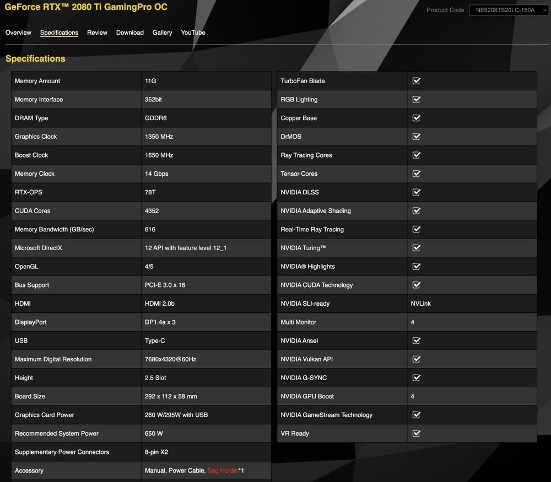Click the red Sag Holder link
551x482 pixels.
223,470
